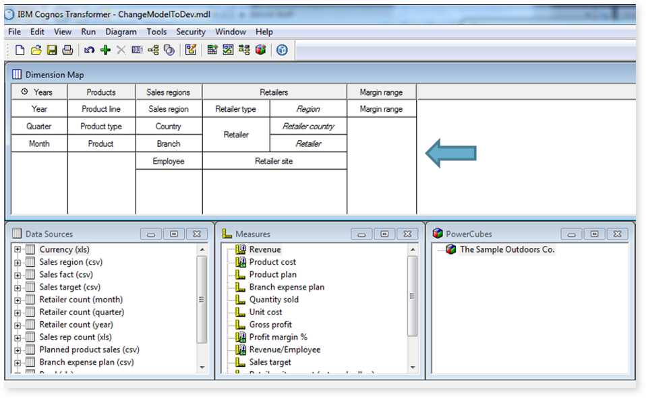Select the Country level cell
The width and height of the screenshot is (646, 398).
pyautogui.click(x=169, y=127)
